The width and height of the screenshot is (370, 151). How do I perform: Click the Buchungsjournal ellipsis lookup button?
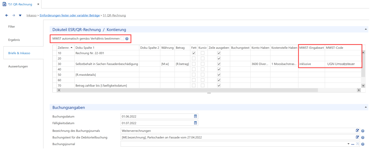(353, 144)
